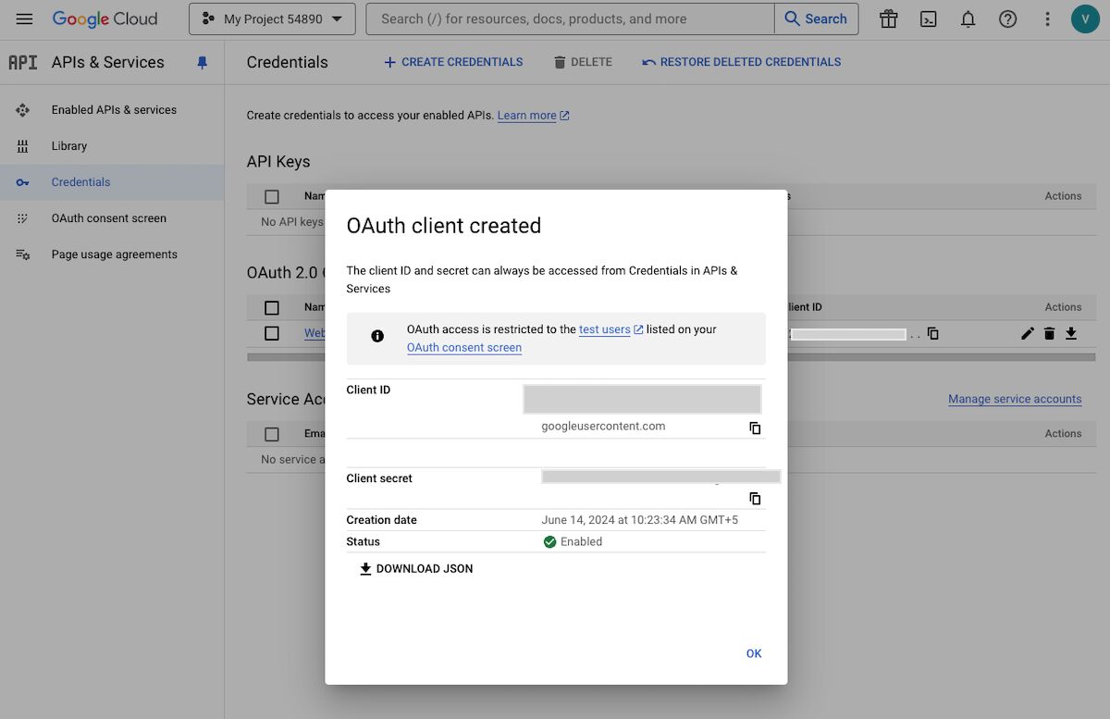Screen dimensions: 1110x719
Task: Copy the Client ID using its copy icon
Action: tap(755, 428)
